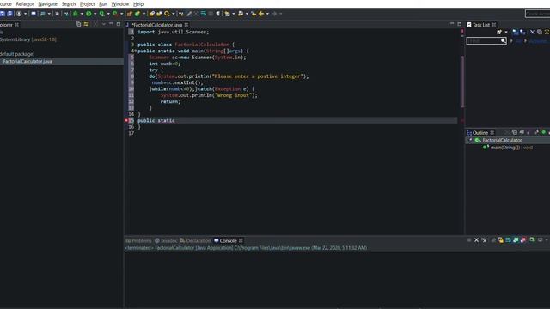The image size is (550, 309).
Task: Open the Help menu
Action: click(x=138, y=3)
